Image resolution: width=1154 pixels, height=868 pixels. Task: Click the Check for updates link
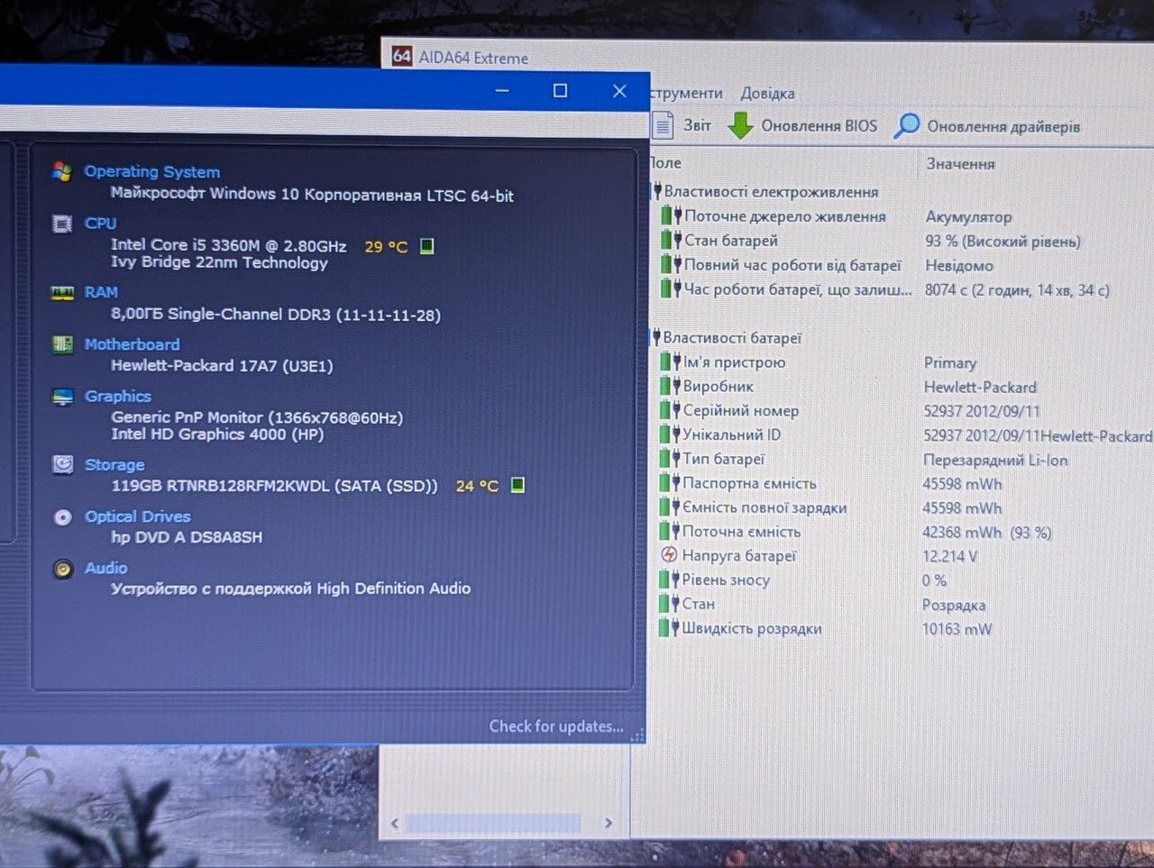tap(556, 726)
